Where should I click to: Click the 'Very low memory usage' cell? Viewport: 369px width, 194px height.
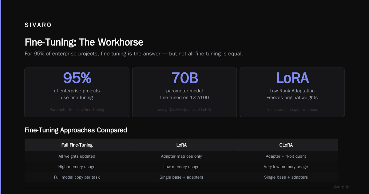286,167
